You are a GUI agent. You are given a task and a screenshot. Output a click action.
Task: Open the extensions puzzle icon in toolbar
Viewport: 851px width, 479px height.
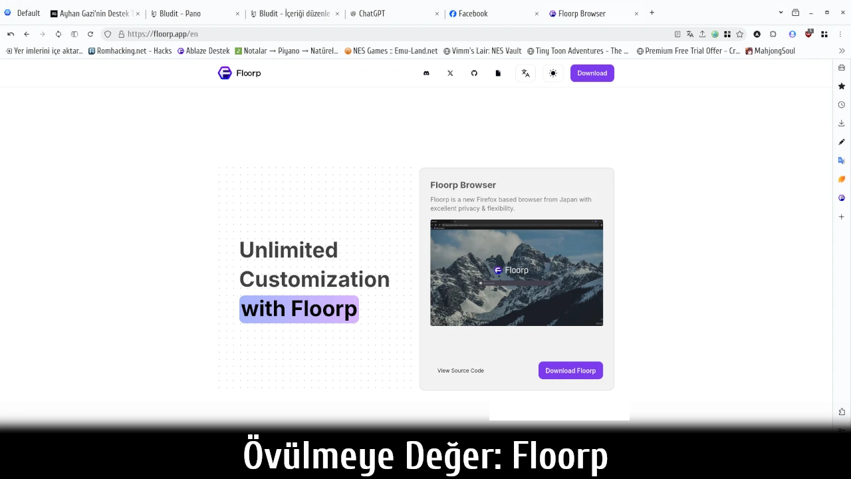coord(773,34)
